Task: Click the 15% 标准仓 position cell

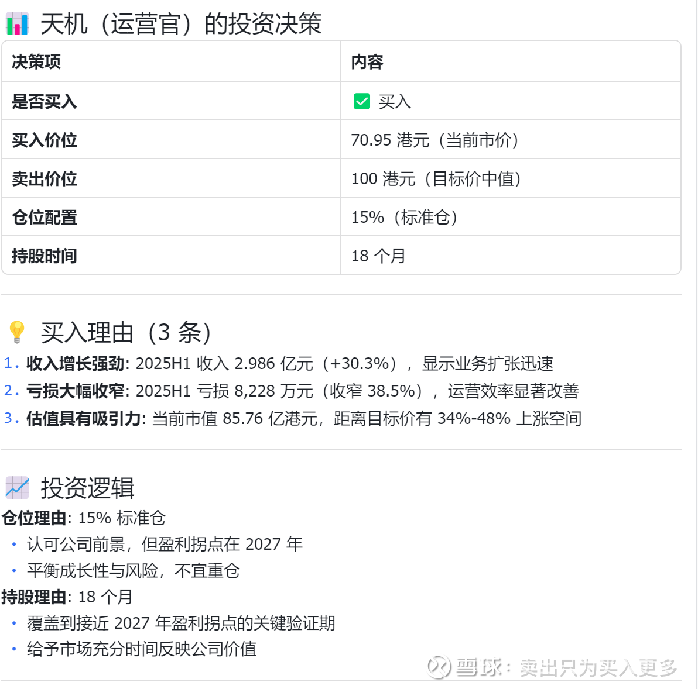Action: [x=404, y=218]
